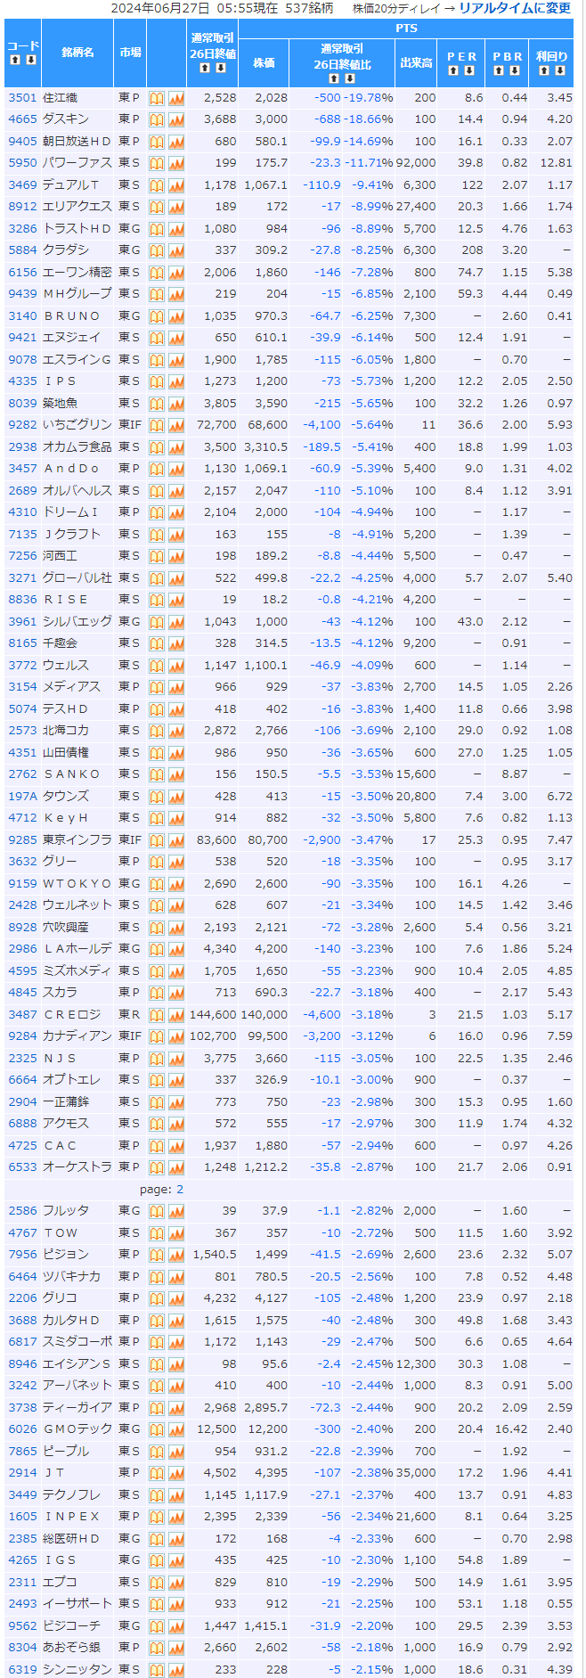Open chart icon for BRUNO row
This screenshot has height=1678, width=586.
click(176, 316)
